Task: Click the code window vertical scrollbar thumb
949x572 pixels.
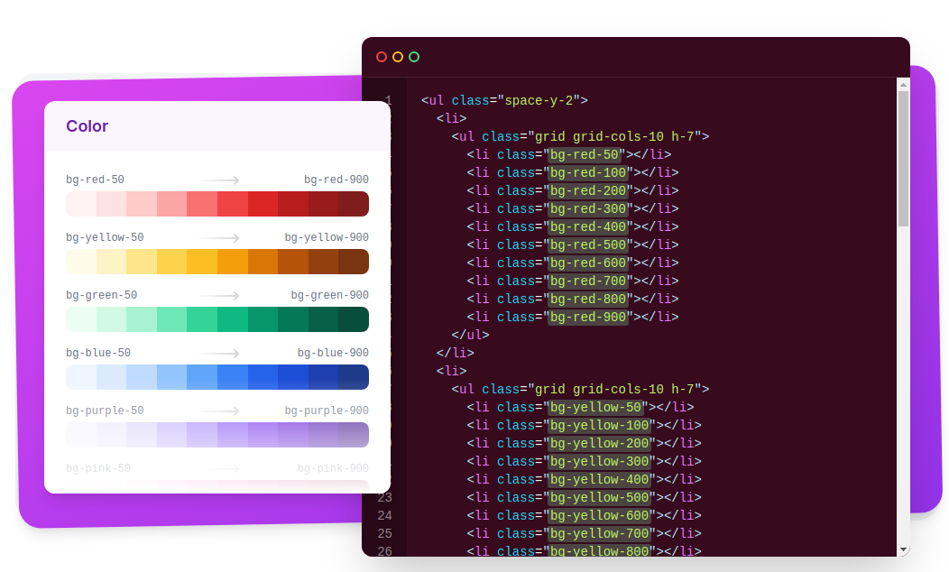Action: point(903,158)
